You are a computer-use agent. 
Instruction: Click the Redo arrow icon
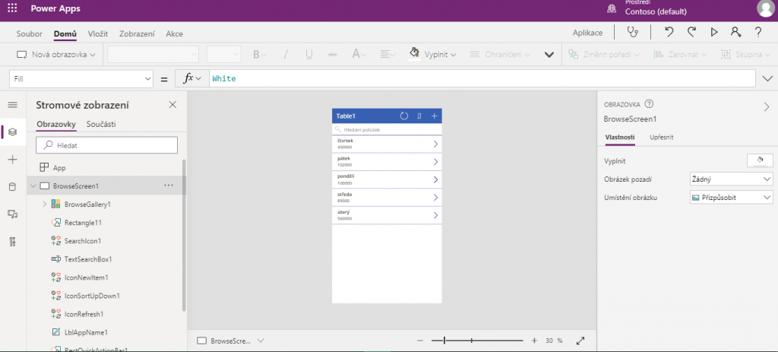[x=691, y=33]
